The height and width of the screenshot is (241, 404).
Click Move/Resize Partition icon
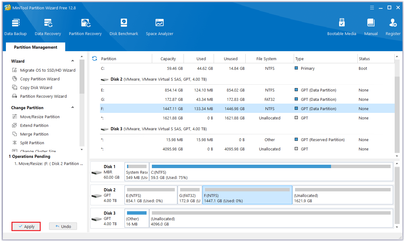(x=14, y=117)
